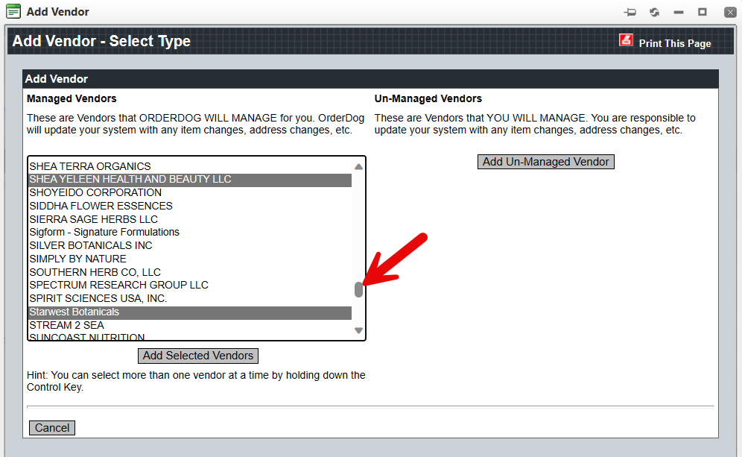The height and width of the screenshot is (457, 742).
Task: Select SHEA YELEEN HEALTH AND BEAUTY LLC
Action: coord(190,180)
